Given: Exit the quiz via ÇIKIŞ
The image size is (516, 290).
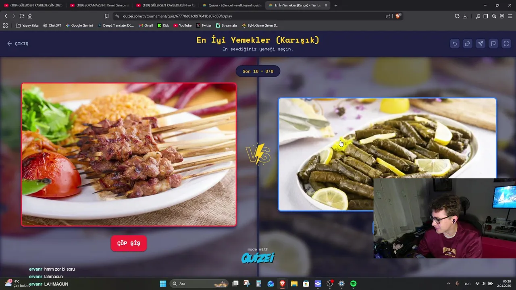Looking at the screenshot, I should click(x=18, y=43).
